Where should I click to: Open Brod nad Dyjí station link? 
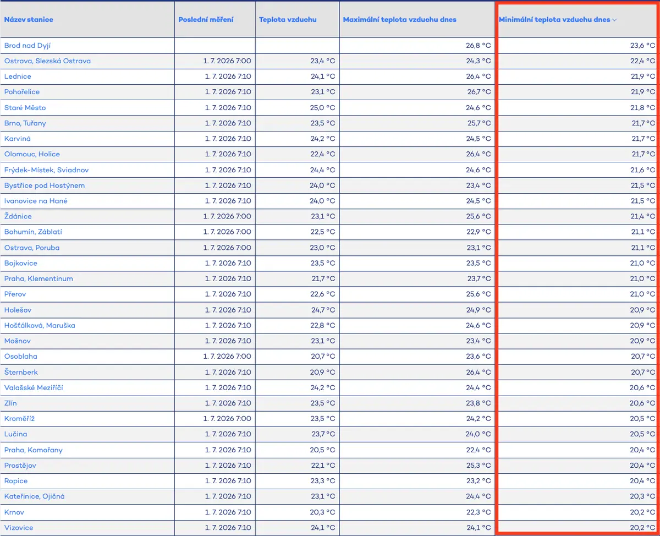click(28, 46)
